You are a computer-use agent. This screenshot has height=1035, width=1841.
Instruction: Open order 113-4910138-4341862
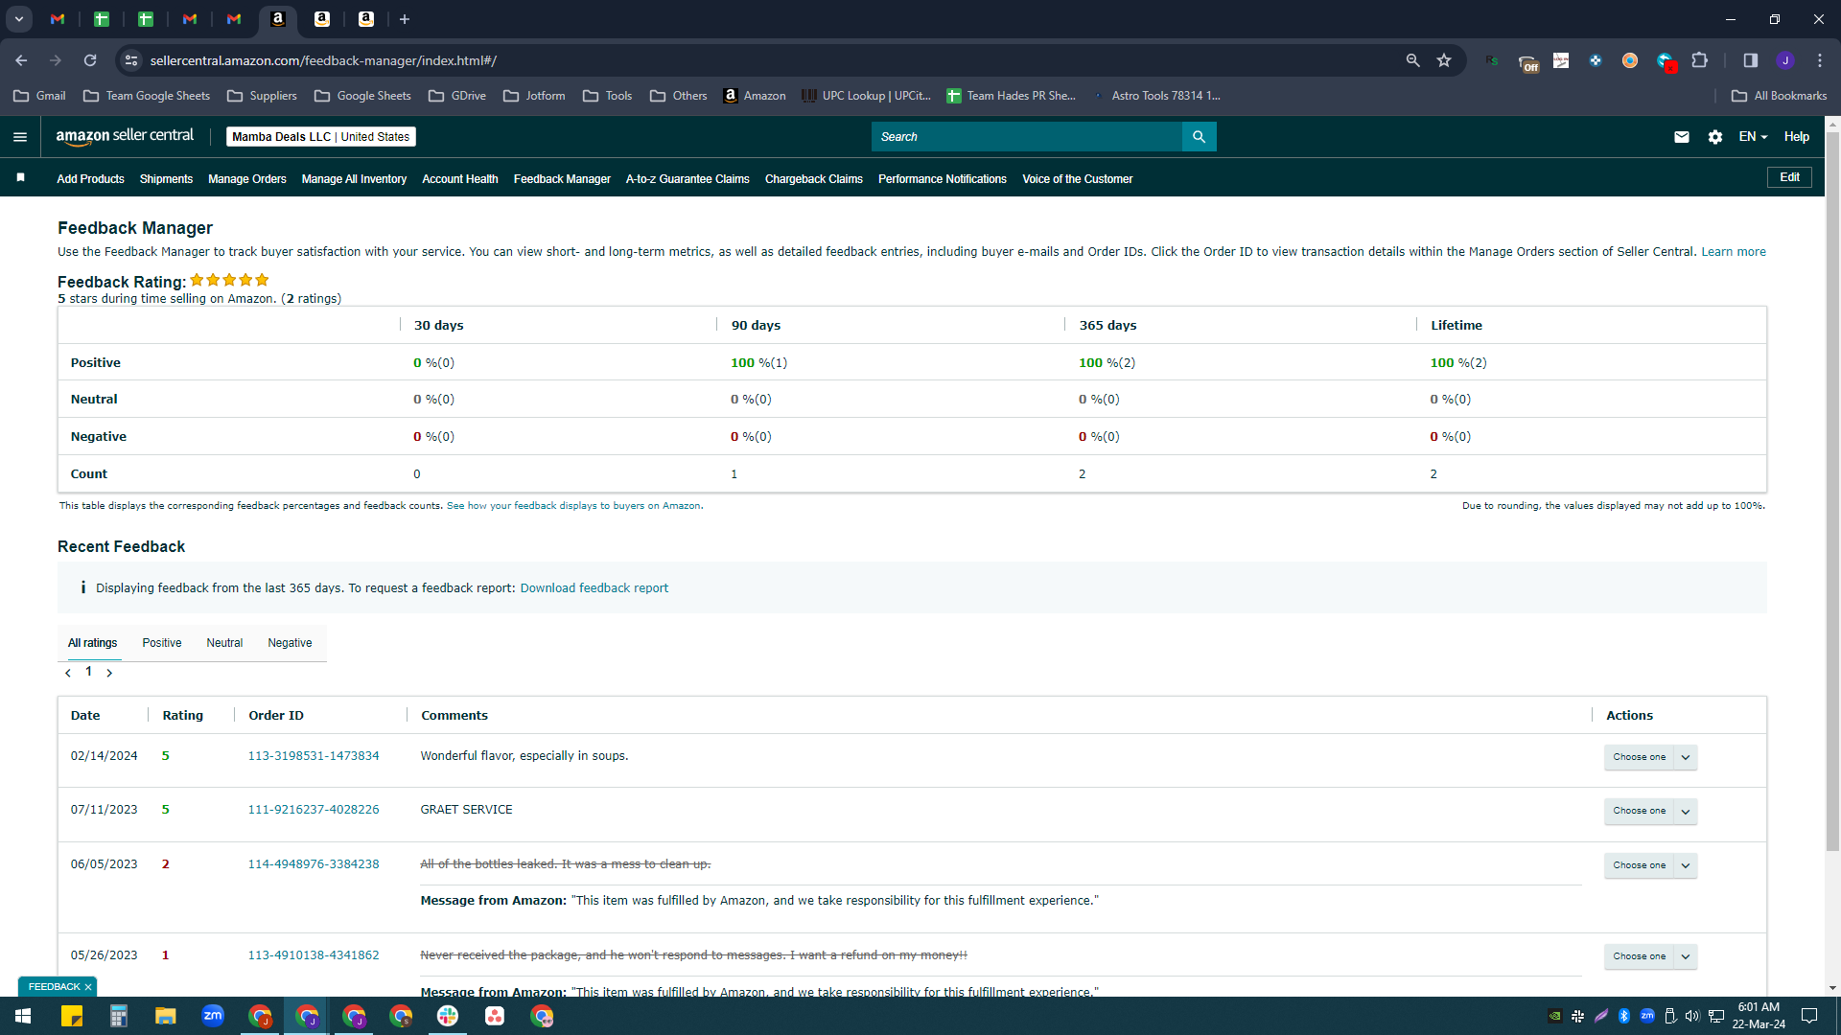[x=314, y=955]
